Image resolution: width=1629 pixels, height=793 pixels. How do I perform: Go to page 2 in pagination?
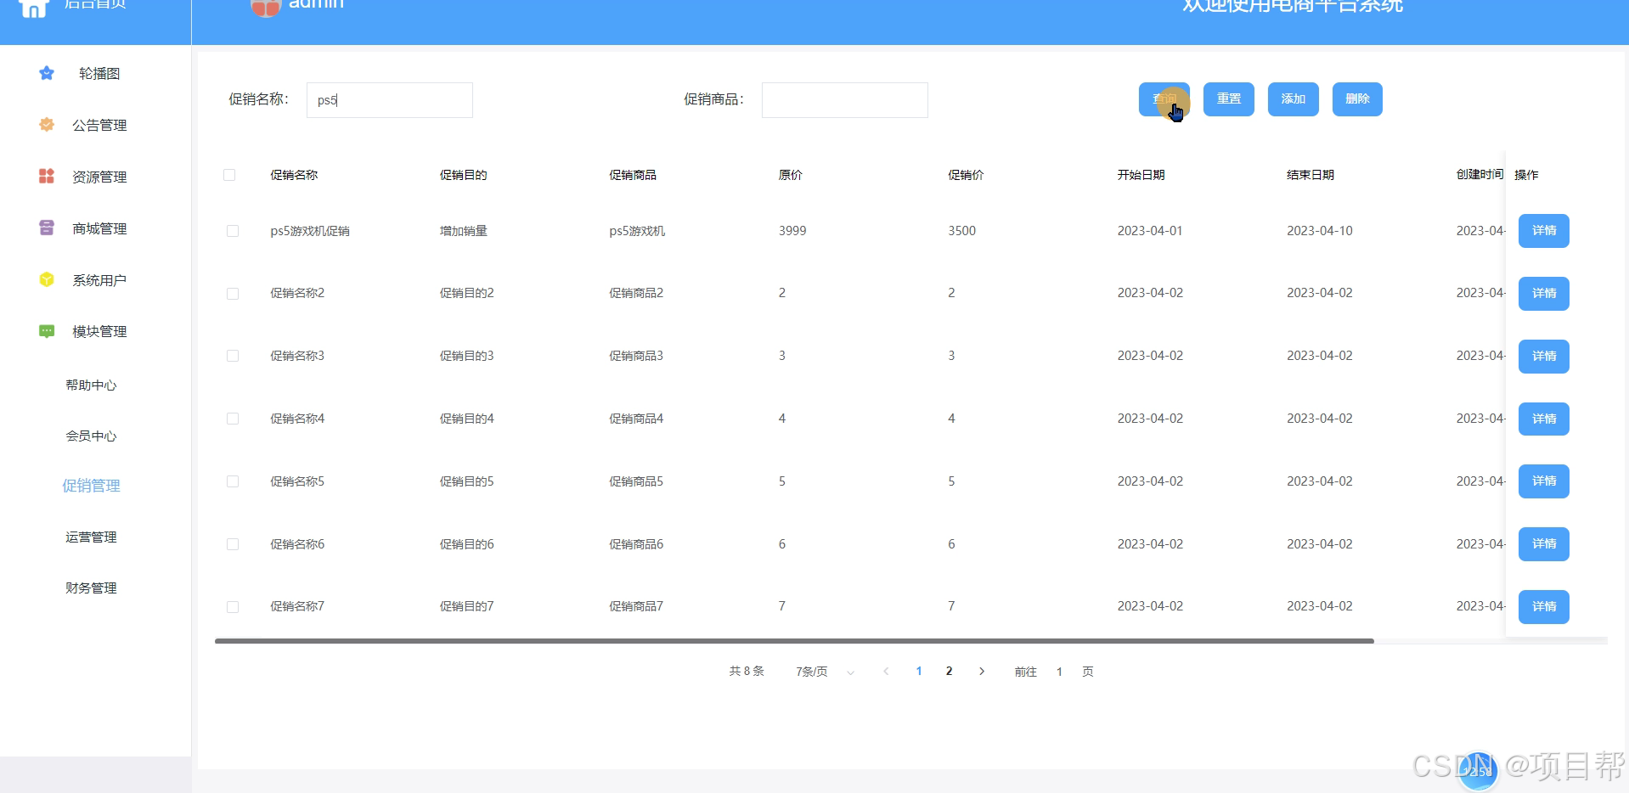[950, 671]
